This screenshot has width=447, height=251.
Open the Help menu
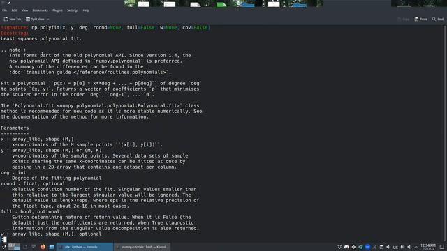coord(86,10)
